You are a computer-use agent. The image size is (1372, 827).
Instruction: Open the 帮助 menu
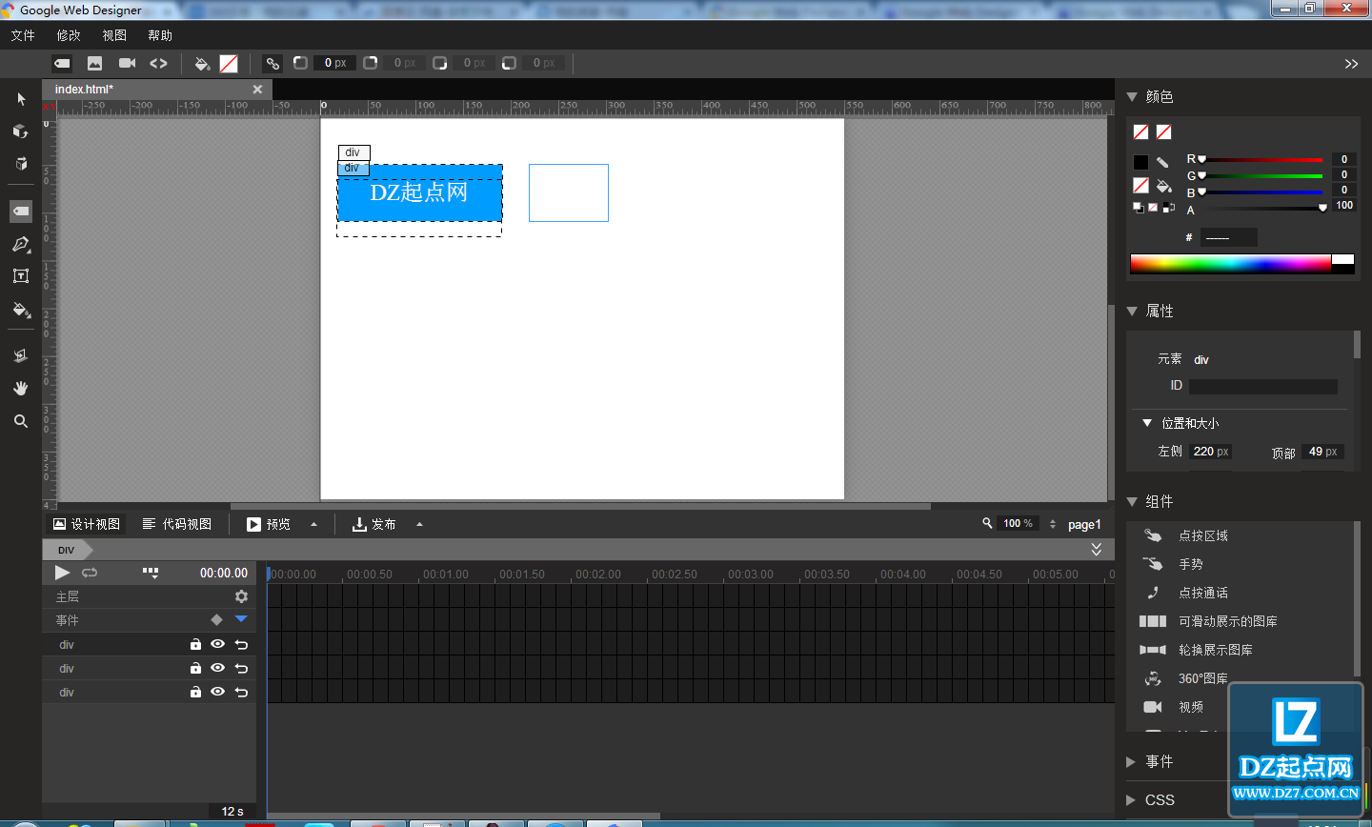point(160,35)
